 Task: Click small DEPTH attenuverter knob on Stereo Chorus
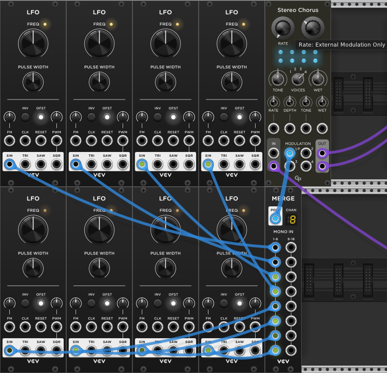[x=290, y=102]
